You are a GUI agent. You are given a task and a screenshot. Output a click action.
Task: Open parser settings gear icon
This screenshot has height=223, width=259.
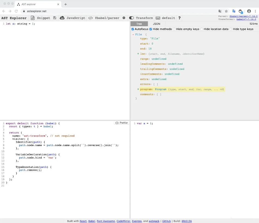[x=124, y=18]
